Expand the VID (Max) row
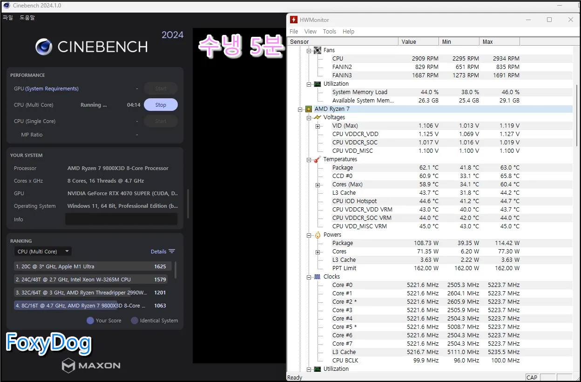This screenshot has width=581, height=382. (318, 126)
